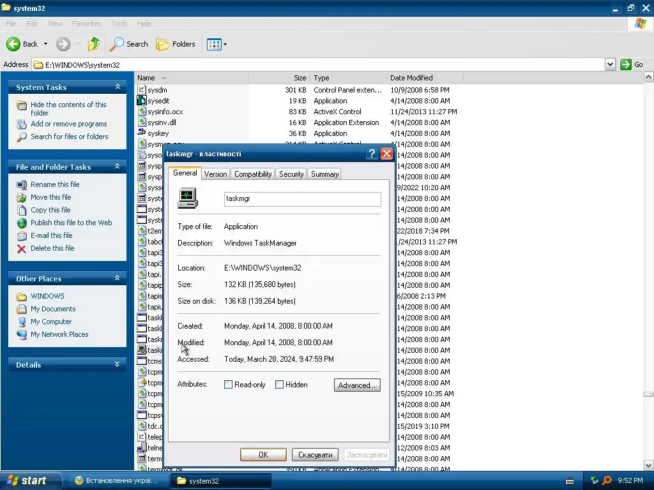Open My Documents in Other Places
The height and width of the screenshot is (490, 654).
[53, 309]
